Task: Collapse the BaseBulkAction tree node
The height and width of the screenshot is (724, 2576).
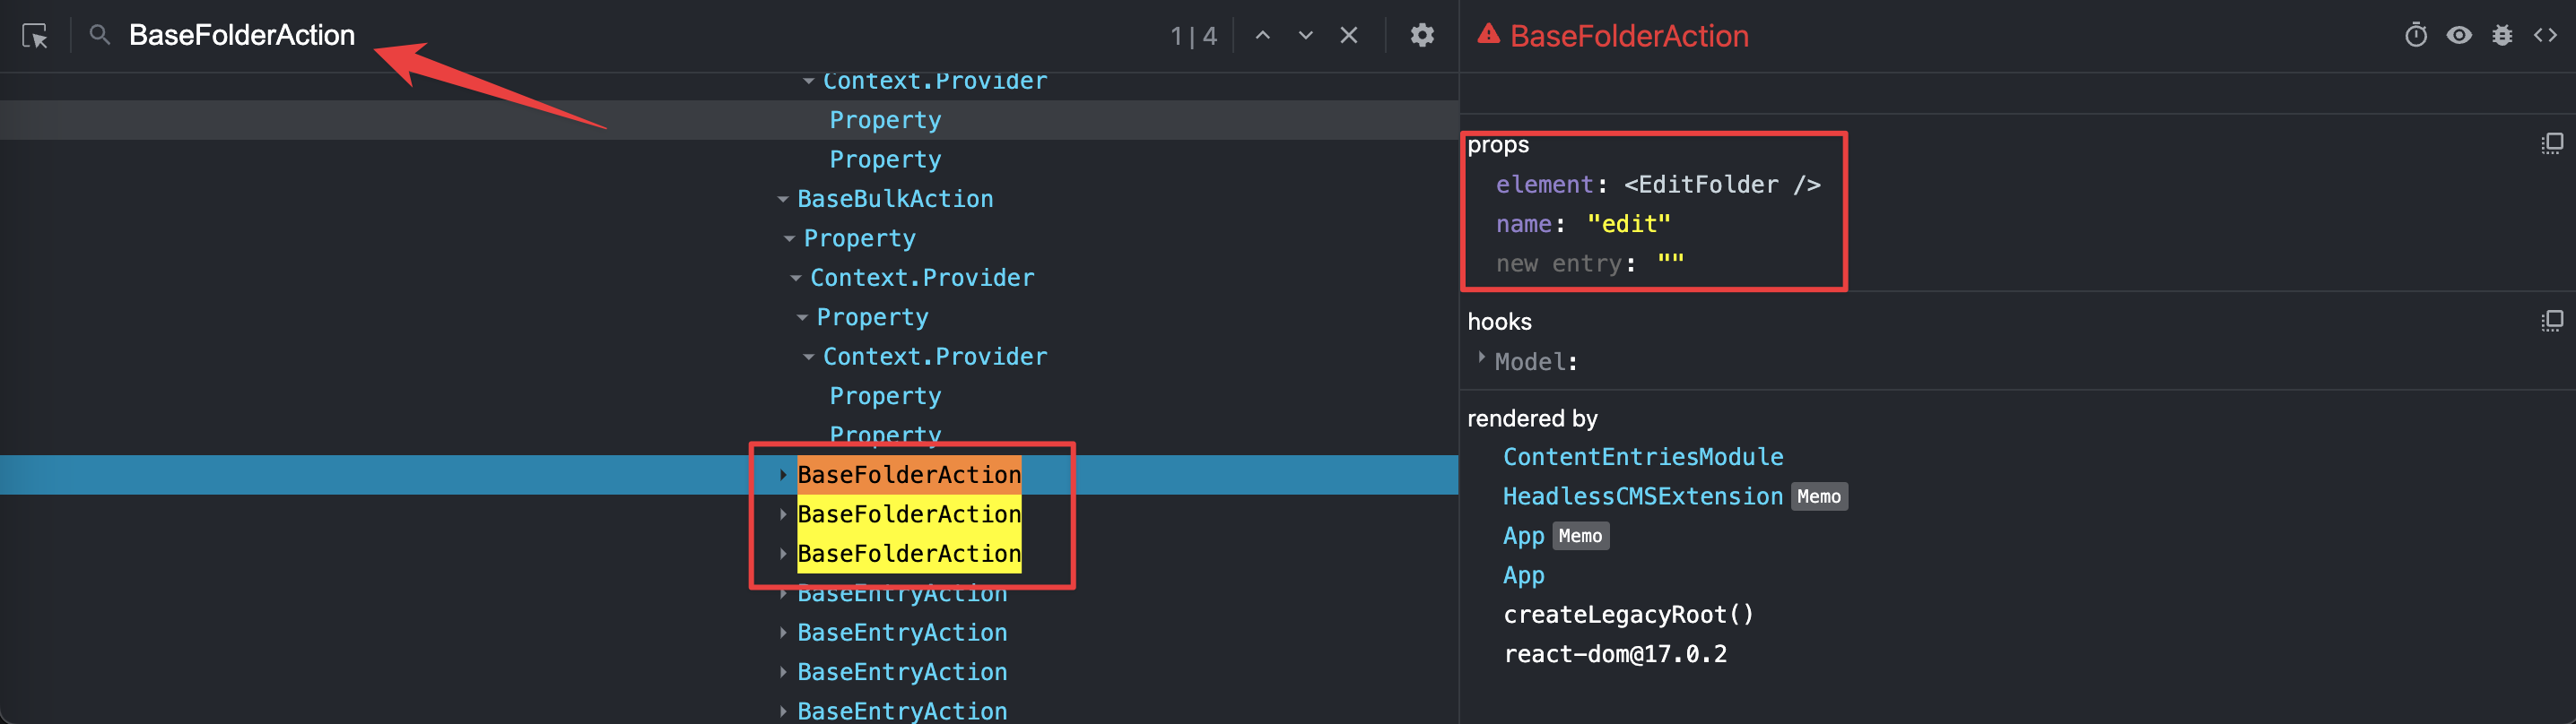Action: click(x=783, y=200)
